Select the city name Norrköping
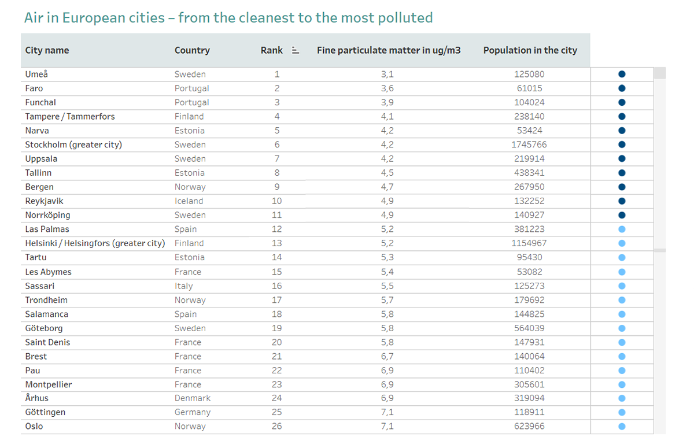The width and height of the screenshot is (694, 437). [47, 215]
